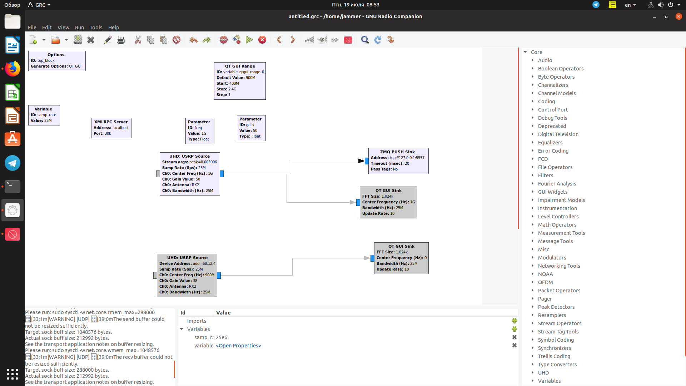
Task: Copy selected blocks
Action: [151, 40]
